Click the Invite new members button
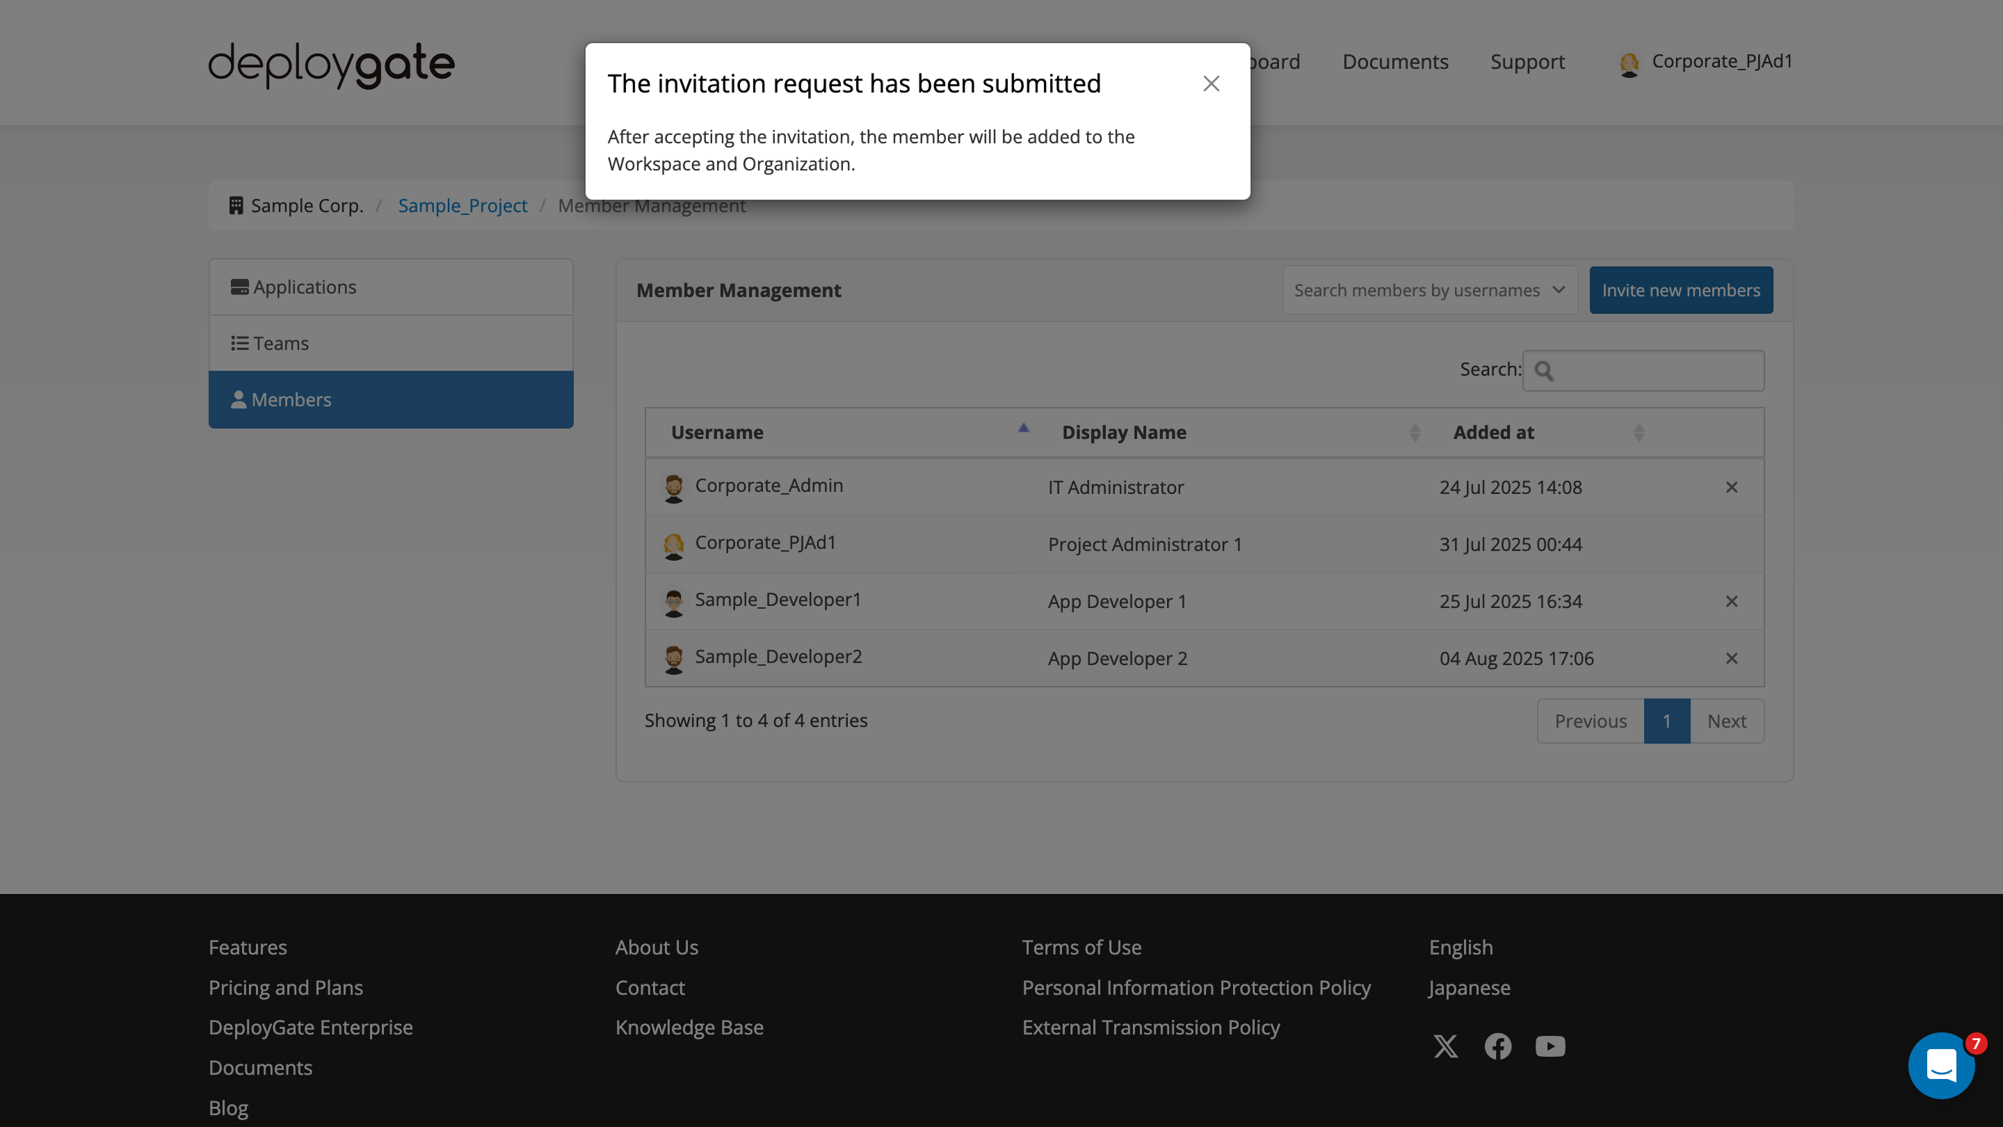This screenshot has width=2003, height=1127. (x=1680, y=289)
